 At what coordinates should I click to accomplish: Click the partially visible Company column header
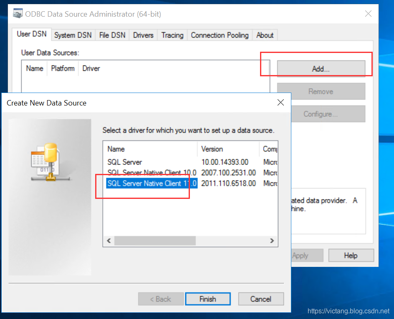[269, 149]
